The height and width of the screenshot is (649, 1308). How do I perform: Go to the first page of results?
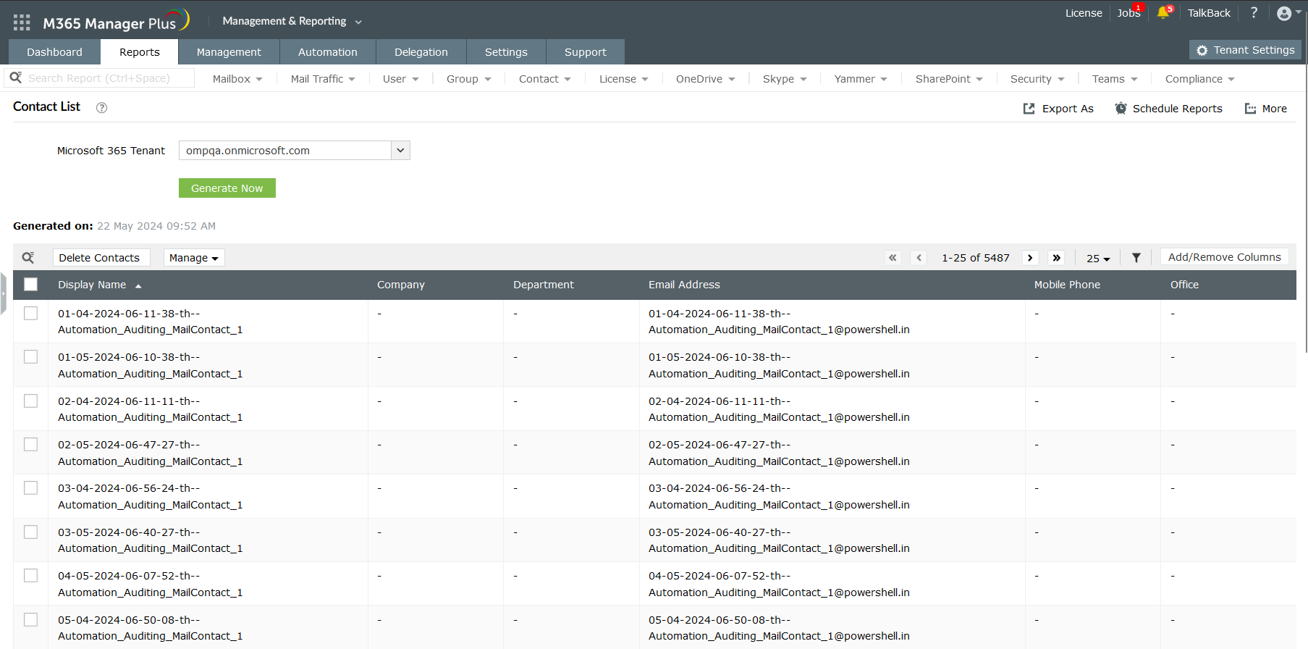click(x=893, y=258)
